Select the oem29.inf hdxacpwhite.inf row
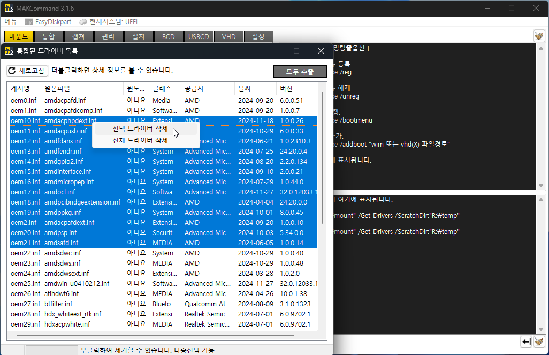This screenshot has width=549, height=355. coord(163,324)
